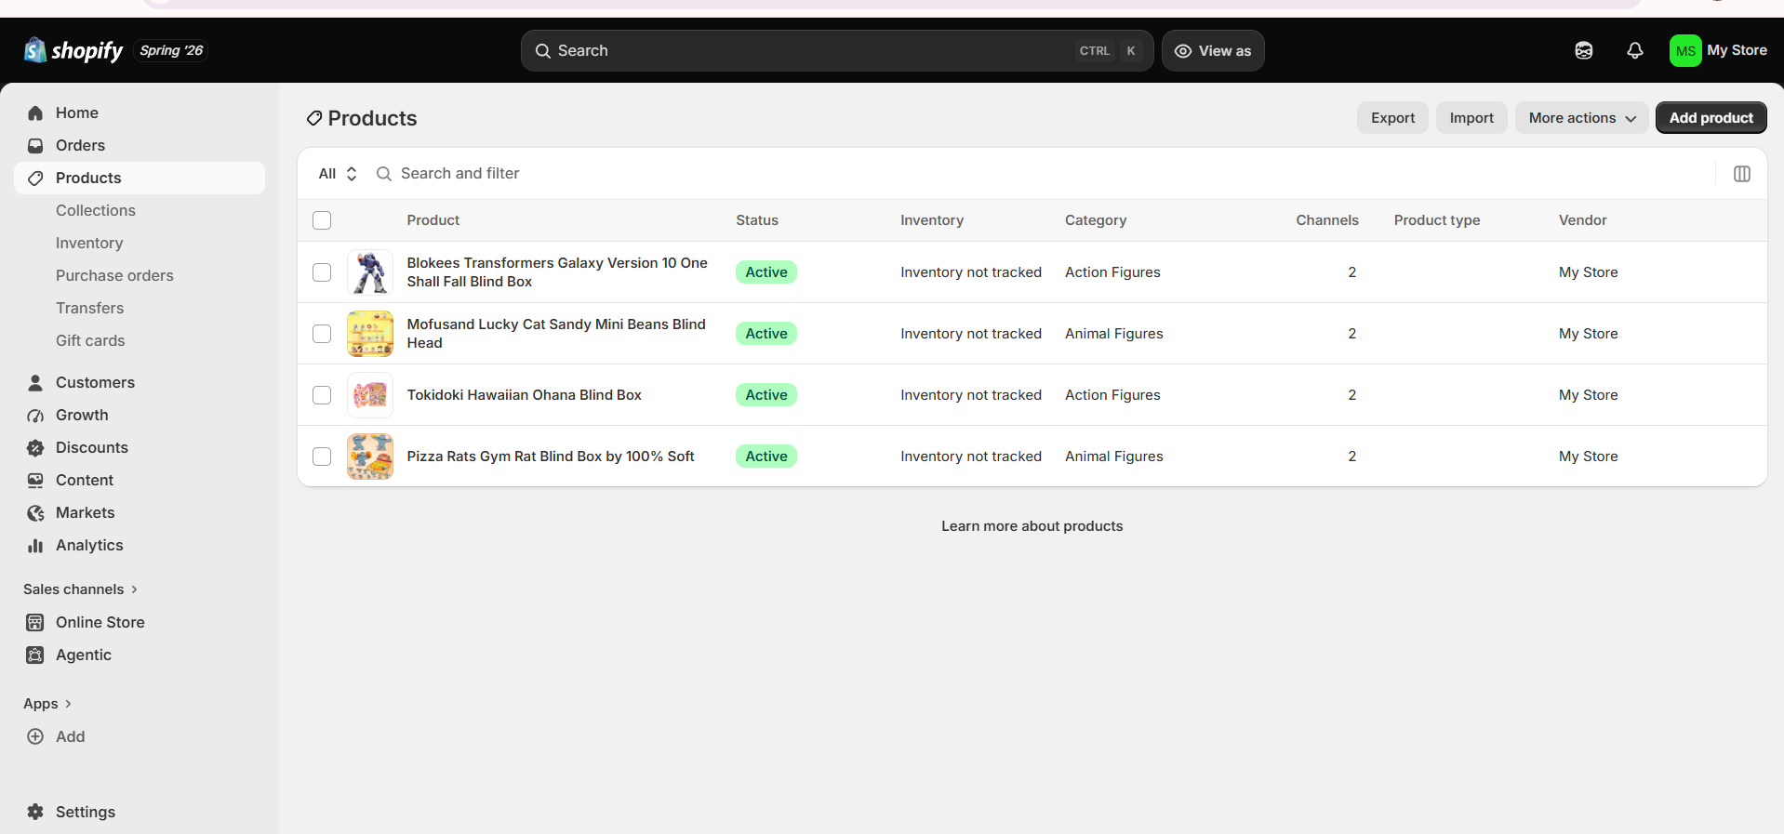Click the Discounts badge icon
Viewport: 1784px width, 834px height.
(35, 447)
